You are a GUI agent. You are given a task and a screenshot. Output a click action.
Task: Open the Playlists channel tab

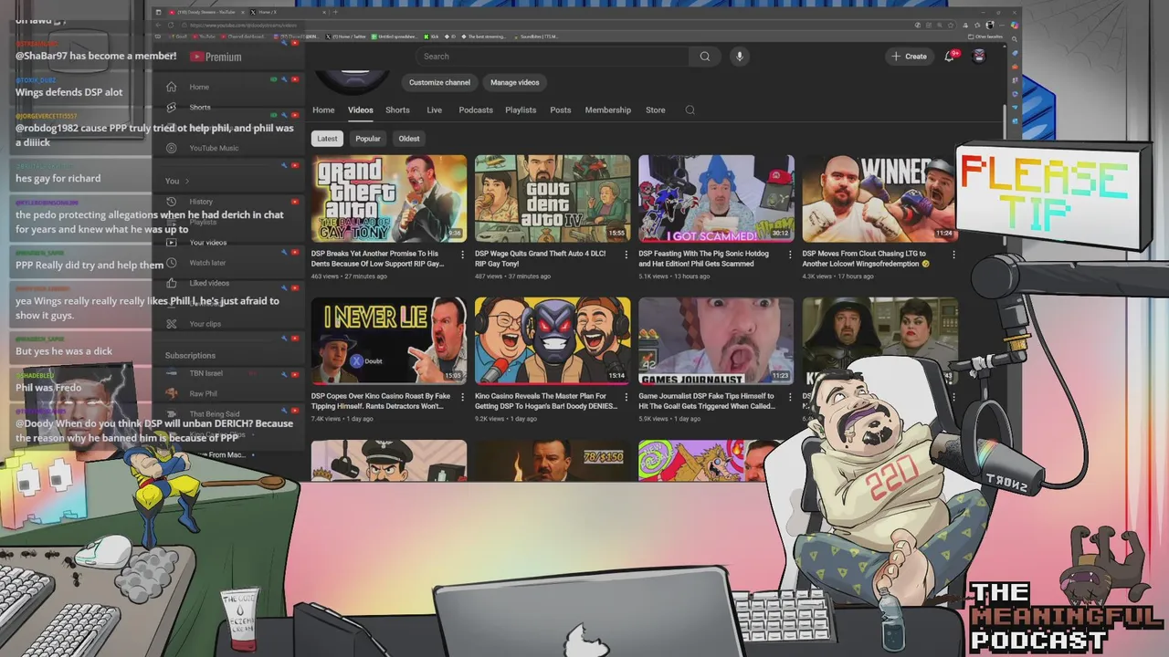point(521,109)
